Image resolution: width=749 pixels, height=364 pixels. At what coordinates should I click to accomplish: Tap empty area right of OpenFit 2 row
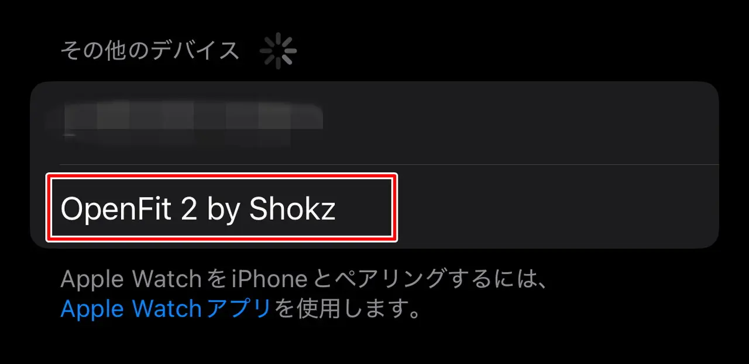tap(556, 207)
